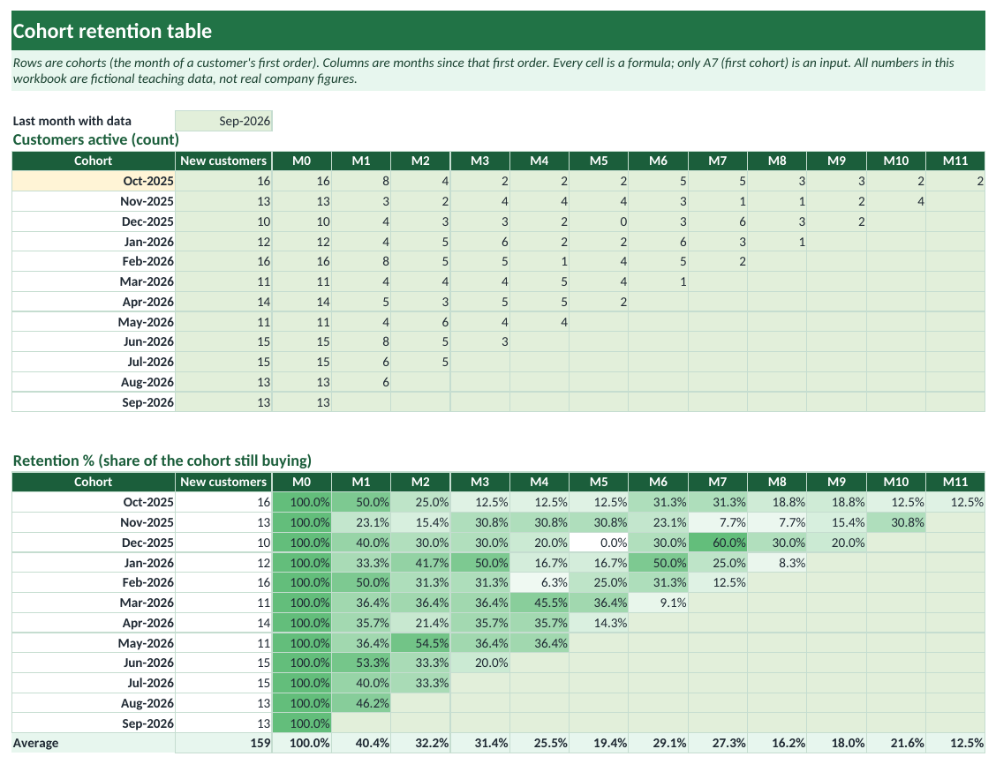
Task: Click the Feb-2026 M4 retention cell 6.3%
Action: coord(539,582)
